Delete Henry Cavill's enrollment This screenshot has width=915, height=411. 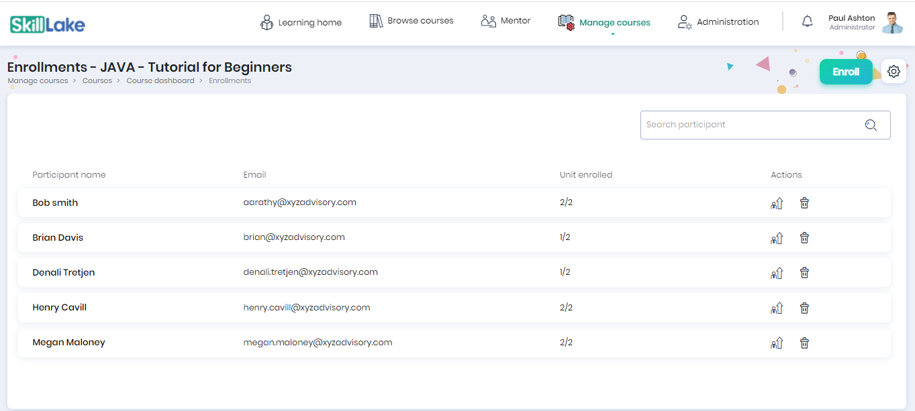(x=804, y=308)
